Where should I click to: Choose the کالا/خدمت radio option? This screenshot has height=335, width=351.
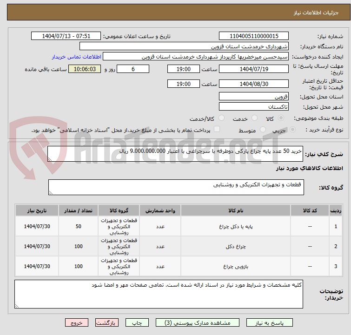221,118
